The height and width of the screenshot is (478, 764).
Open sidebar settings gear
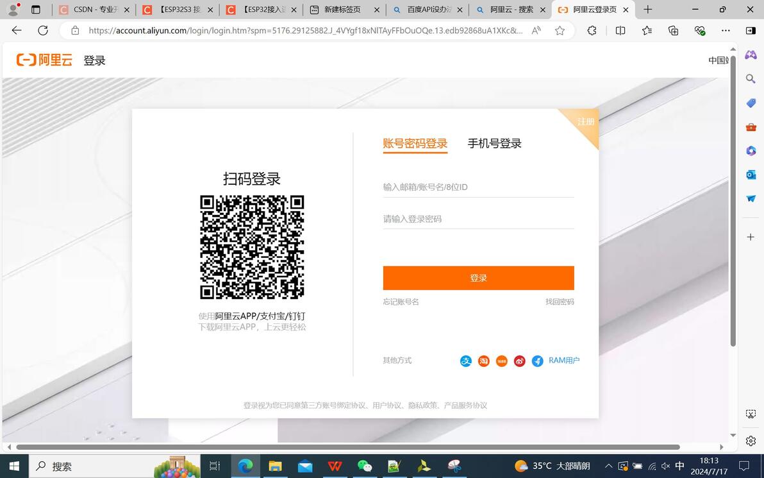[751, 440]
